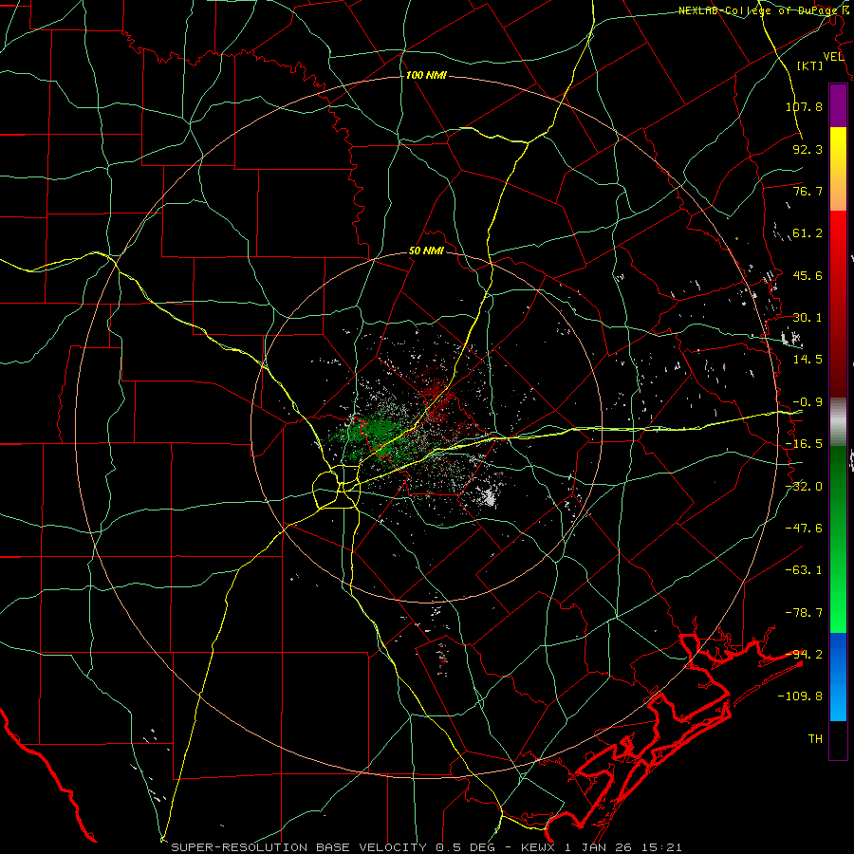The image size is (854, 854).
Task: Click the red segment of the velocity color bar
Action: pyautogui.click(x=838, y=304)
